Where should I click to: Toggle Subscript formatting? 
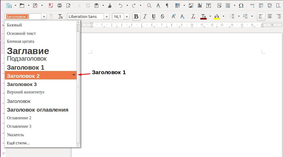182,17
